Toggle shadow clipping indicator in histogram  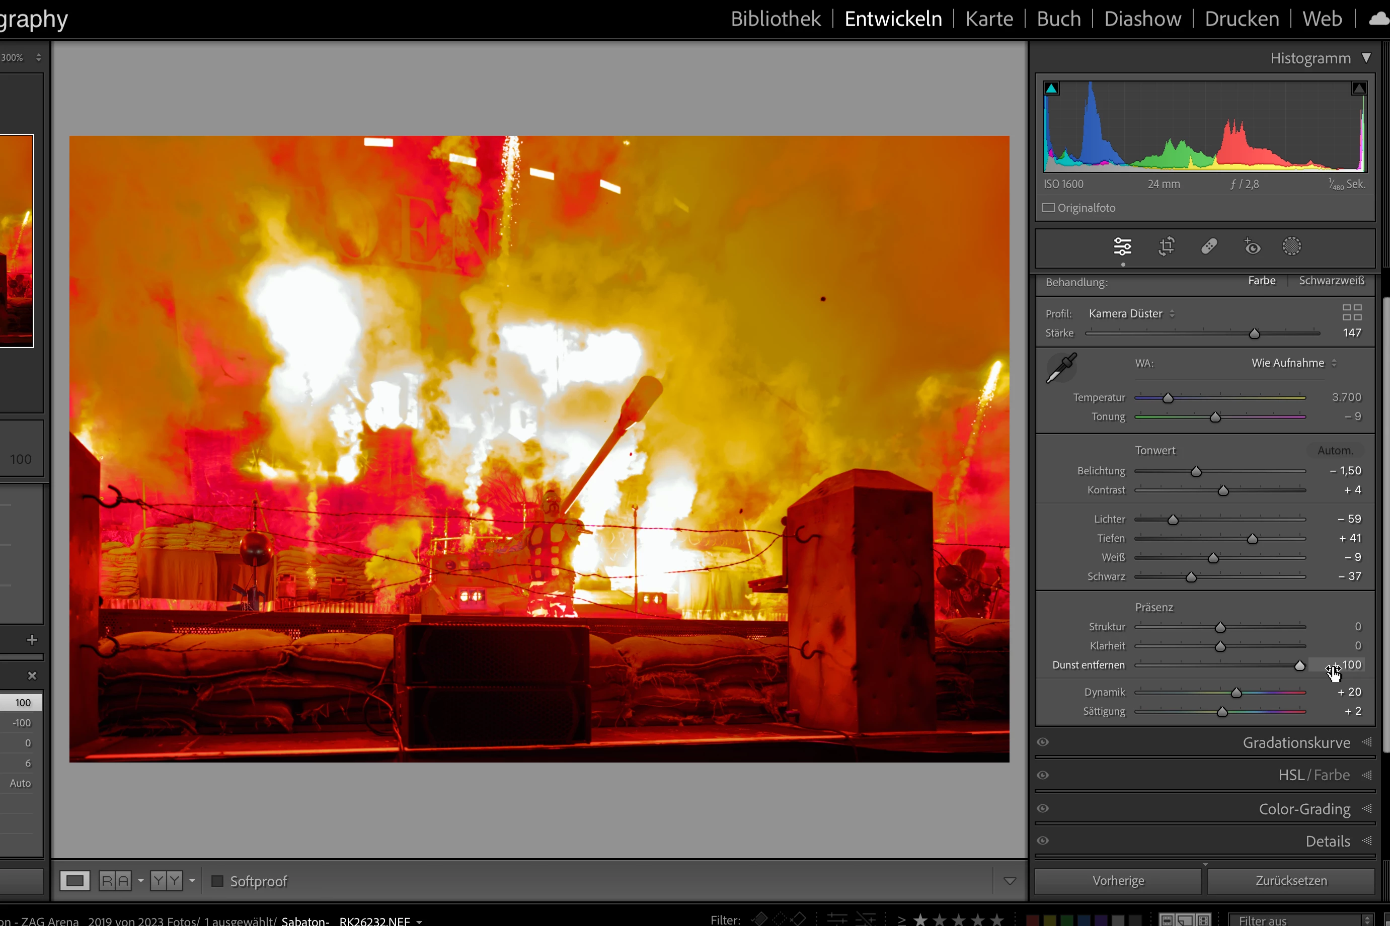pyautogui.click(x=1051, y=89)
